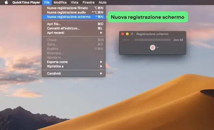Choose Apri file... from the menu
Screen dimensions: 214x130
pos(73,24)
